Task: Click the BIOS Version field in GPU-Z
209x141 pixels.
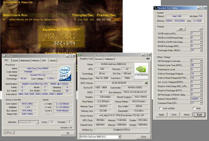Action: (x=119, y=83)
